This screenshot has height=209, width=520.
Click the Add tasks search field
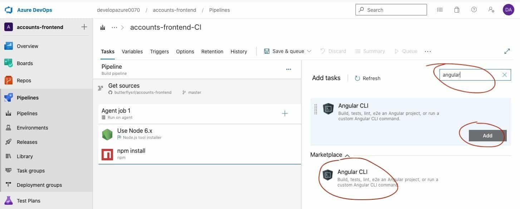(x=475, y=75)
